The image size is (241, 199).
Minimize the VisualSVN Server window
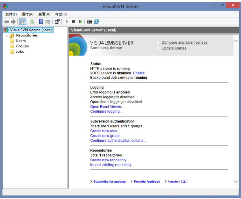coord(214,6)
